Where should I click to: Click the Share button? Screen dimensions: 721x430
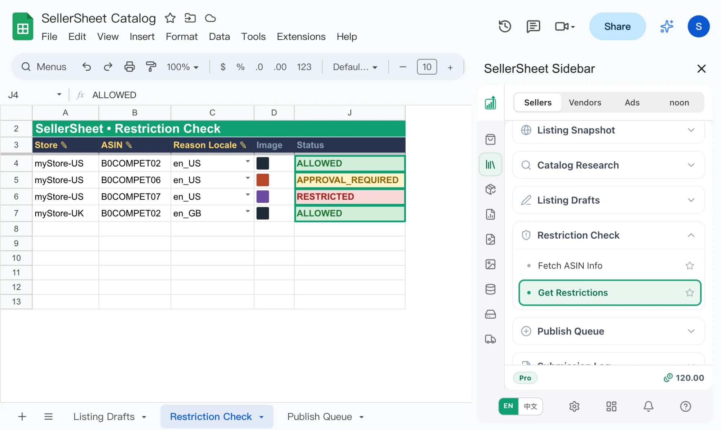coord(617,26)
